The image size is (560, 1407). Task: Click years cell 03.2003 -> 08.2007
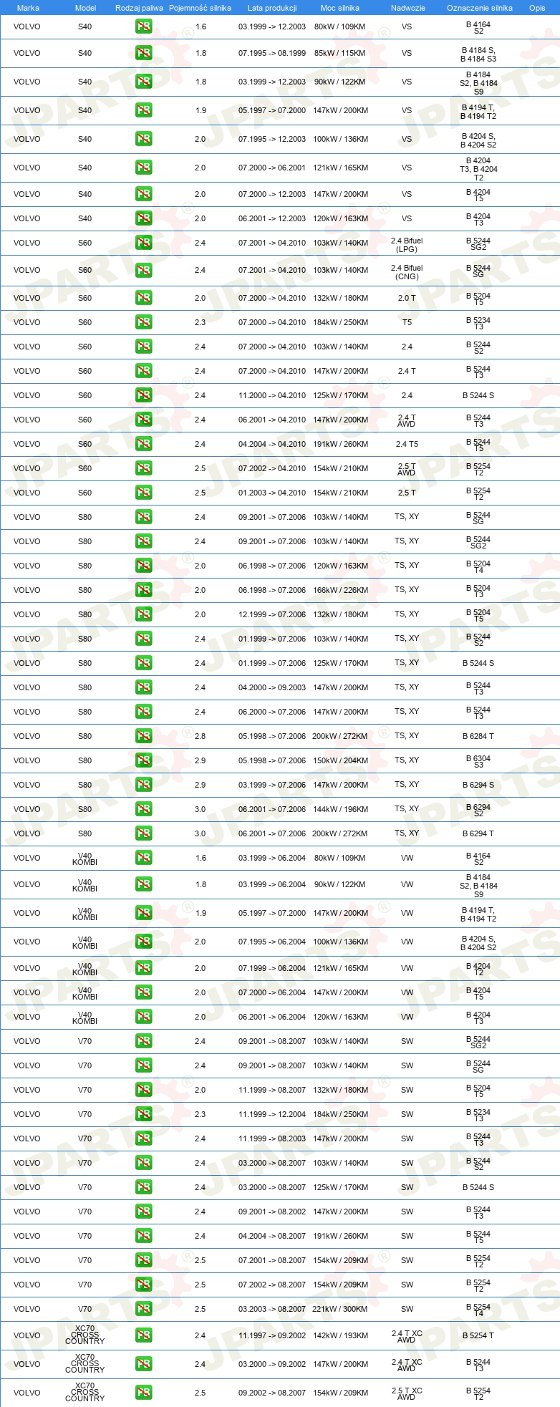(x=272, y=1309)
